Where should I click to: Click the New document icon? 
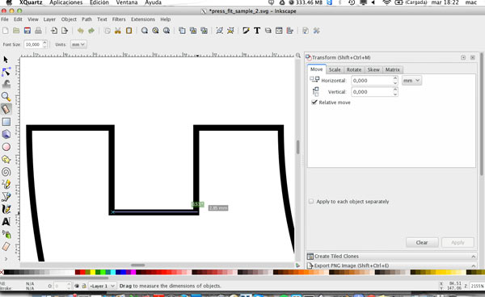click(6, 31)
